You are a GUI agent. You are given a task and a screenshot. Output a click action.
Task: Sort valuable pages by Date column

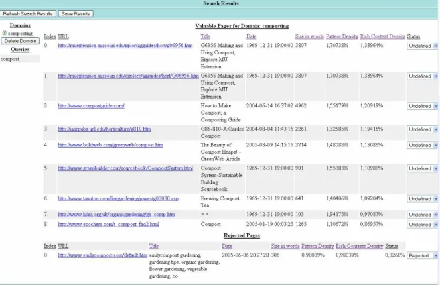pos(251,36)
